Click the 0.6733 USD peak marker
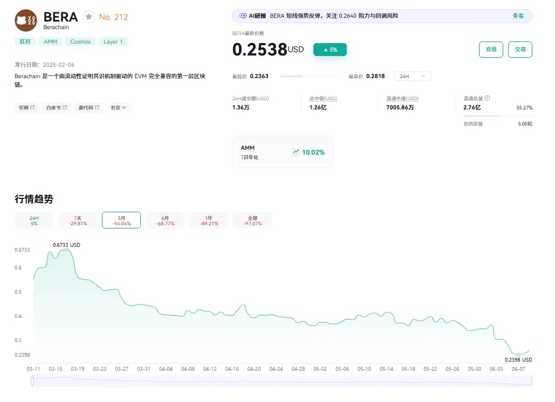Viewport: 555px width, 402px height. [x=66, y=249]
